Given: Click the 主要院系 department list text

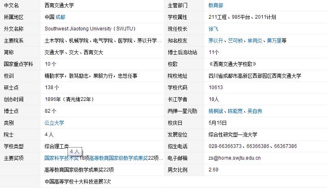Looking at the screenshot, I should (x=103, y=41).
